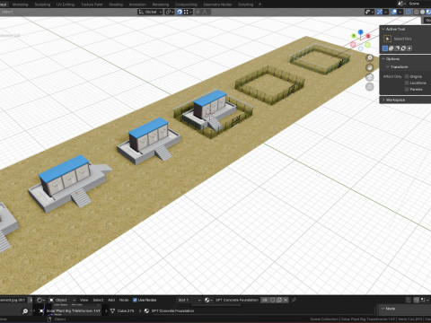The height and width of the screenshot is (323, 431).
Task: Open the Modeling workspace tab
Action: [x=20, y=4]
